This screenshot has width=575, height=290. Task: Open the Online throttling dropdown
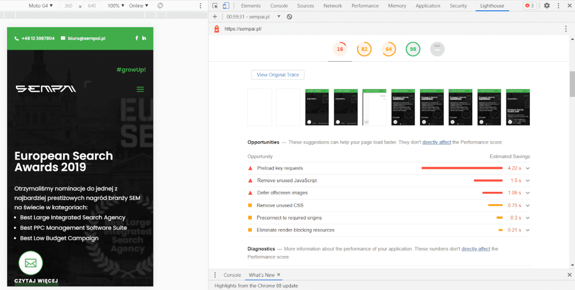coord(139,6)
